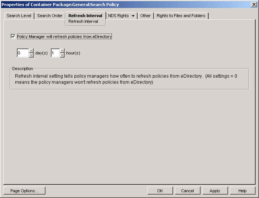The width and height of the screenshot is (259, 198).
Task: Click into the hour(s) input field
Action: click(x=55, y=53)
